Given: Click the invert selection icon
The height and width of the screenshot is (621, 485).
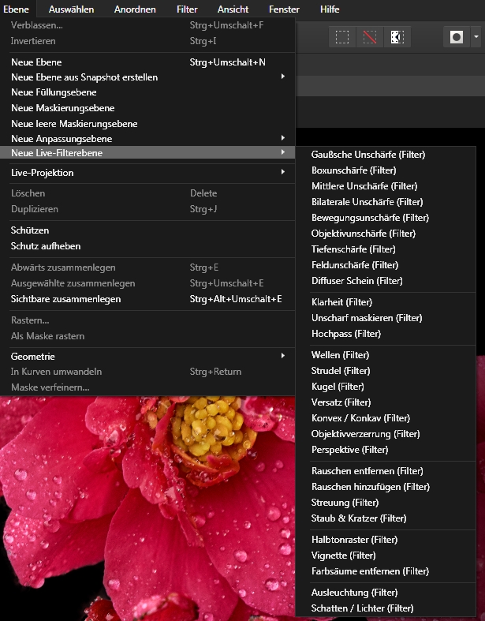Looking at the screenshot, I should (397, 37).
